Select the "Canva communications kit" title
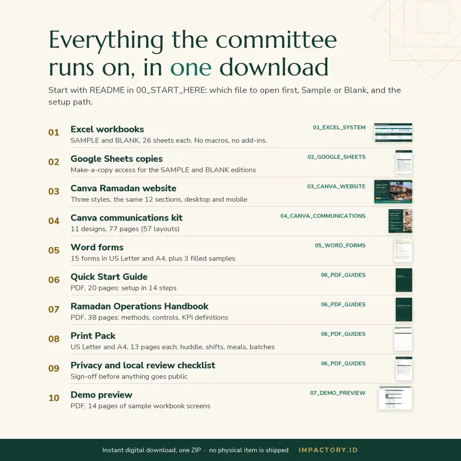461x461 pixels. click(126, 218)
